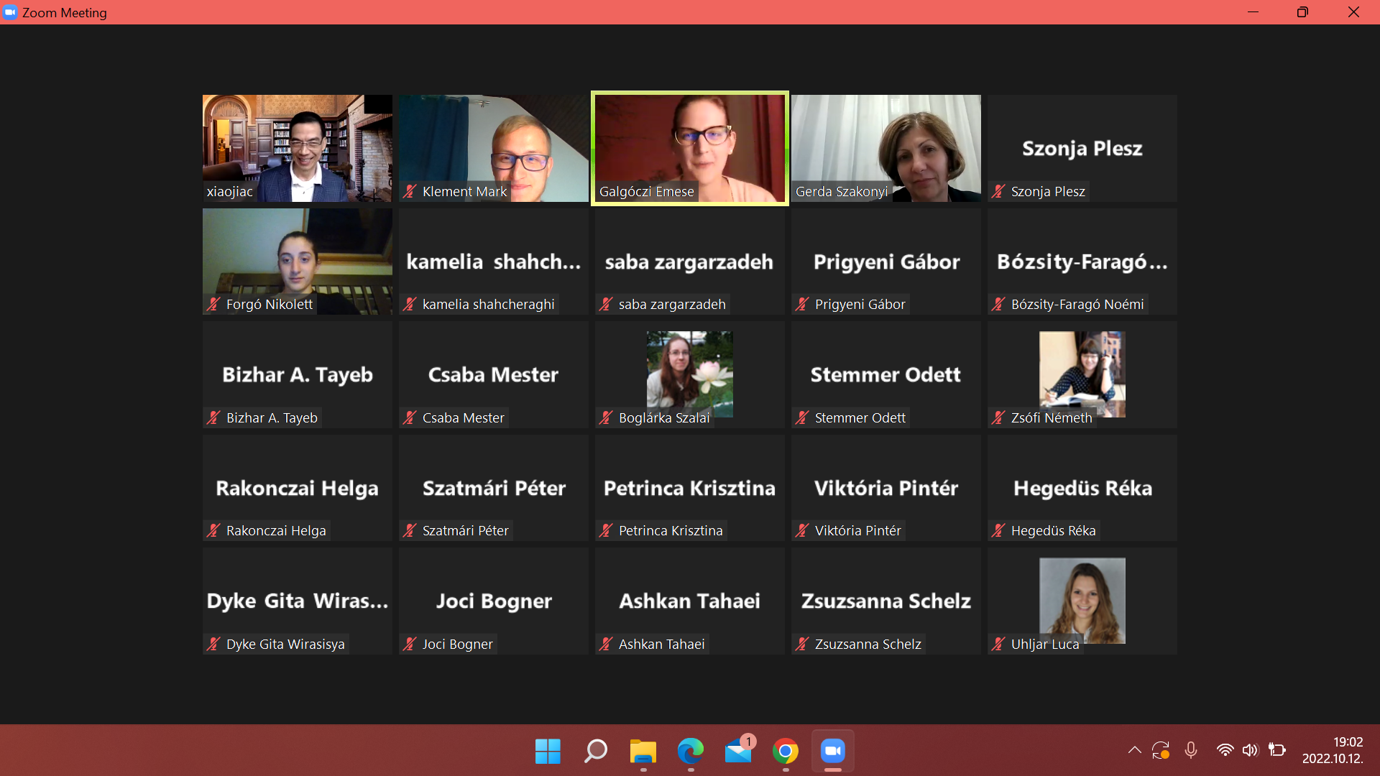Click large Petrinca Krisztina name text

[x=689, y=489]
